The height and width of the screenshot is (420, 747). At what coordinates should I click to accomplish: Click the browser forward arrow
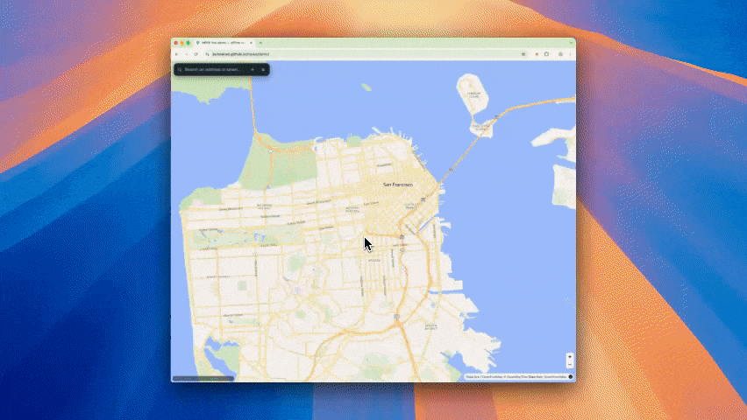pyautogui.click(x=187, y=54)
